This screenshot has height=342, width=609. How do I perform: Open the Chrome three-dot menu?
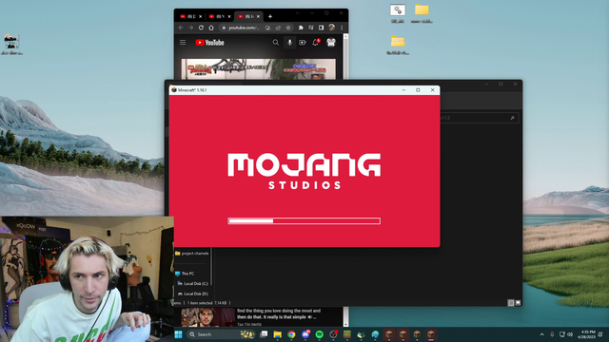coord(342,28)
